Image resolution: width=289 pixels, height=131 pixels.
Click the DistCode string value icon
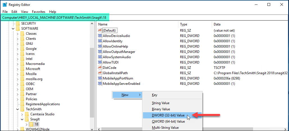100,68
